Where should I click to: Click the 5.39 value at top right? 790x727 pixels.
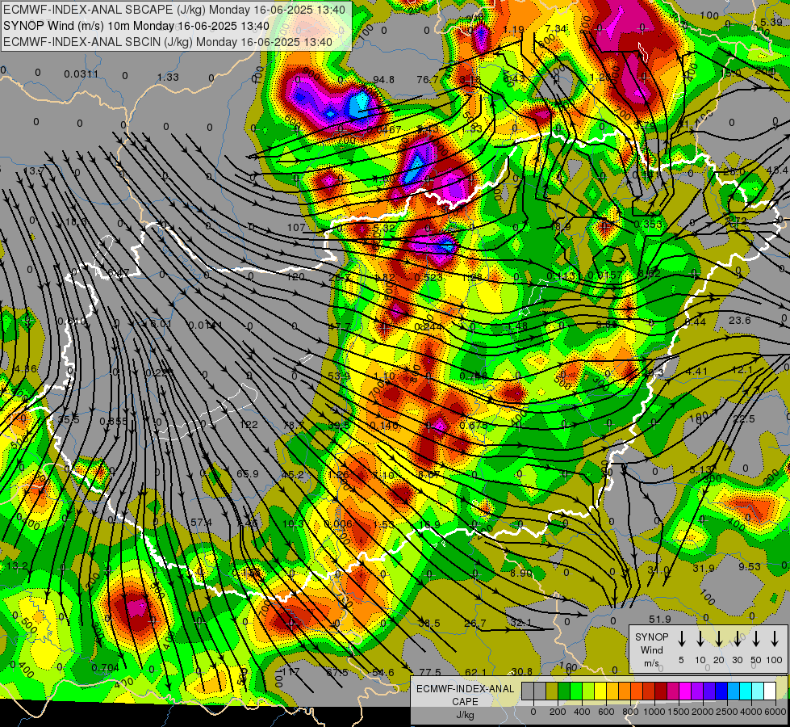(x=771, y=22)
